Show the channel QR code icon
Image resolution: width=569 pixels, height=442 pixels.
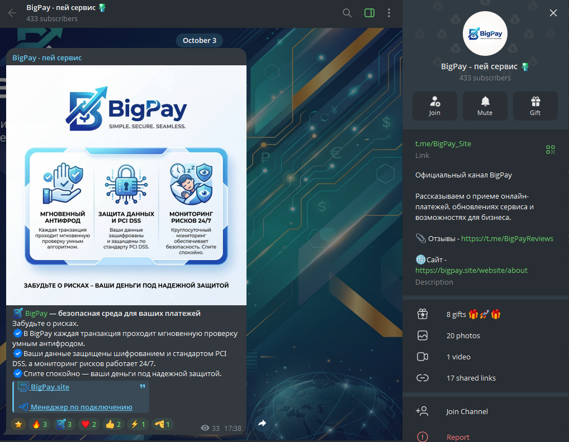tap(551, 149)
